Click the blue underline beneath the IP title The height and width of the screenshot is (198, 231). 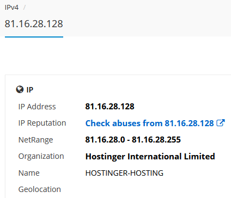34,37
